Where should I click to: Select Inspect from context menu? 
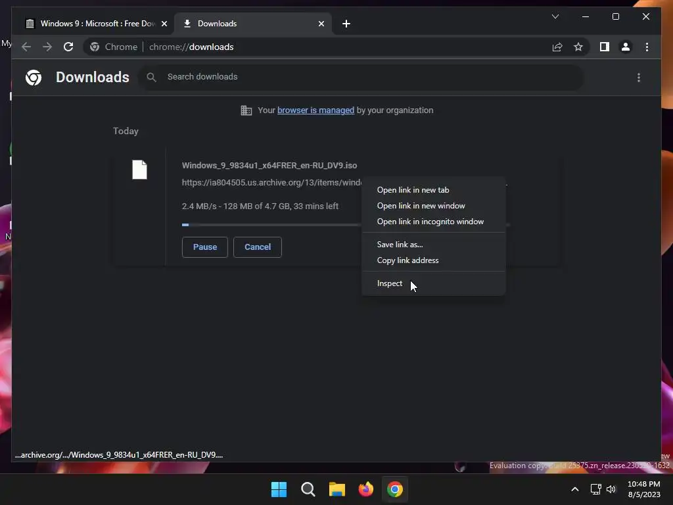tap(434, 283)
